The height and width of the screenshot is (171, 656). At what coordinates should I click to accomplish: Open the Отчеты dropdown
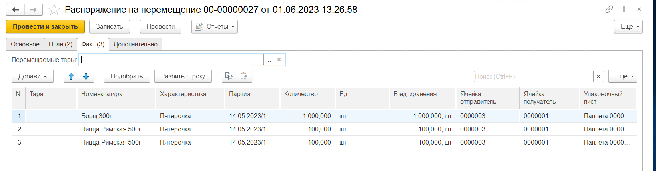pos(215,27)
